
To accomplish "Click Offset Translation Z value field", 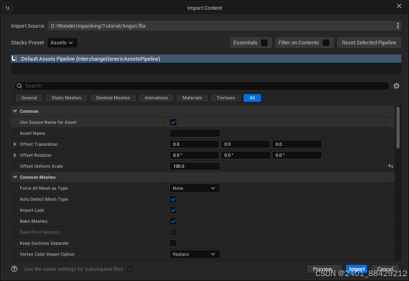I will (297, 144).
